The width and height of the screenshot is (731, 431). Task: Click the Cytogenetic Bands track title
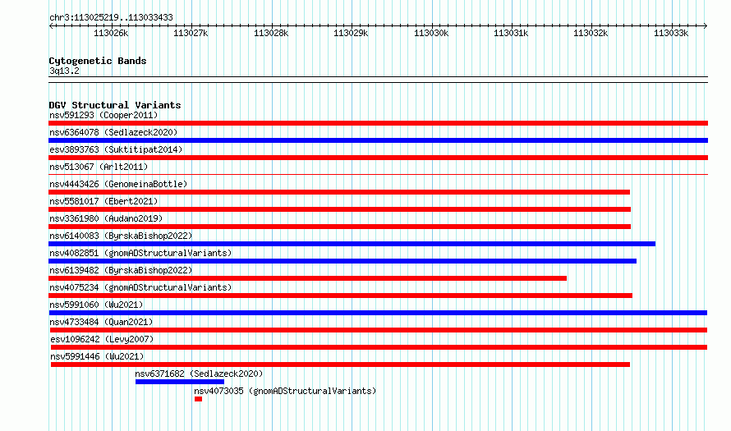[x=98, y=61]
